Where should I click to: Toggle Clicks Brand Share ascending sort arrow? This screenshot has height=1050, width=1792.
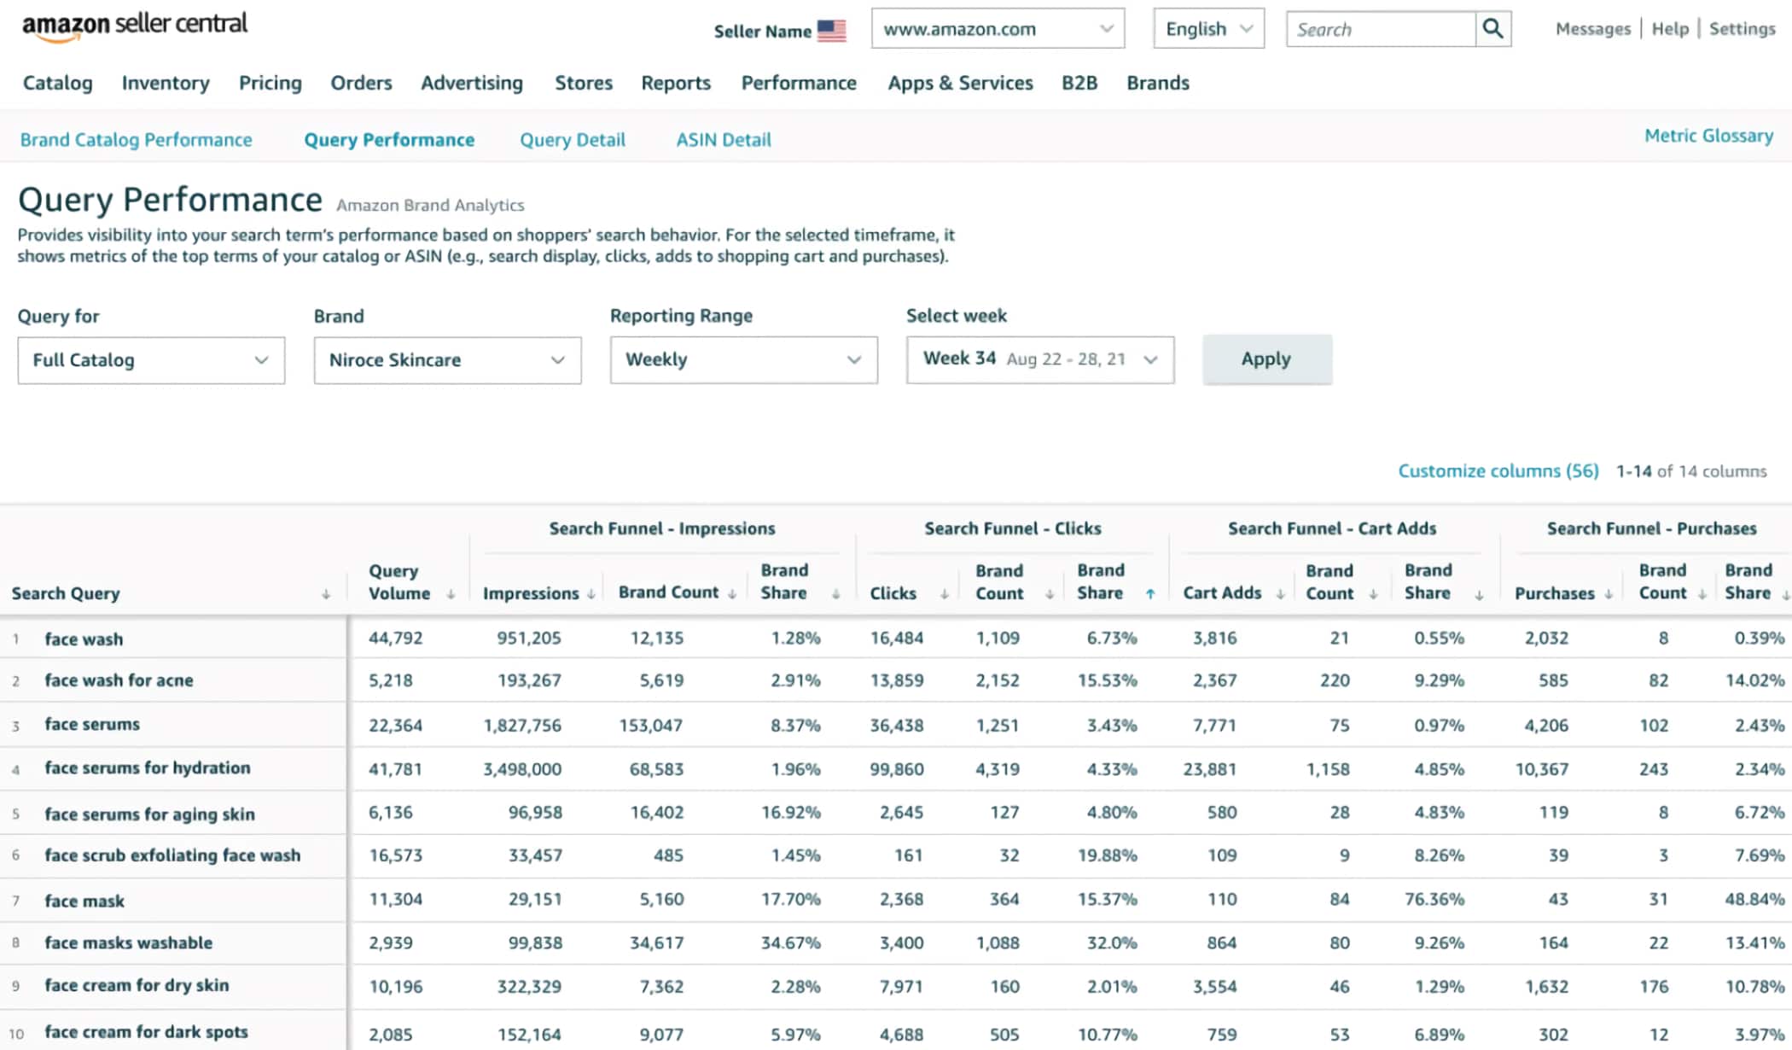pyautogui.click(x=1150, y=594)
